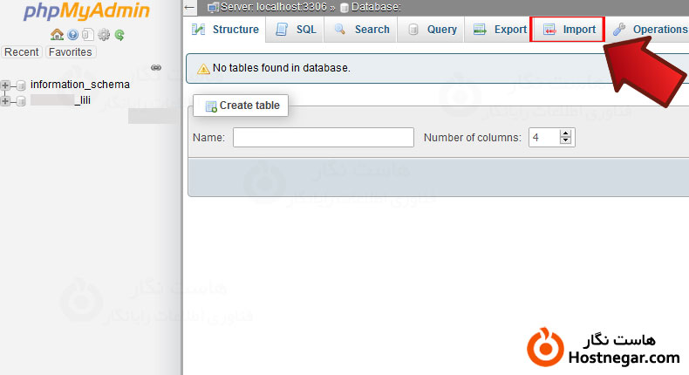This screenshot has width=689, height=375.
Task: Click the SQL query window icon
Action: [88, 35]
